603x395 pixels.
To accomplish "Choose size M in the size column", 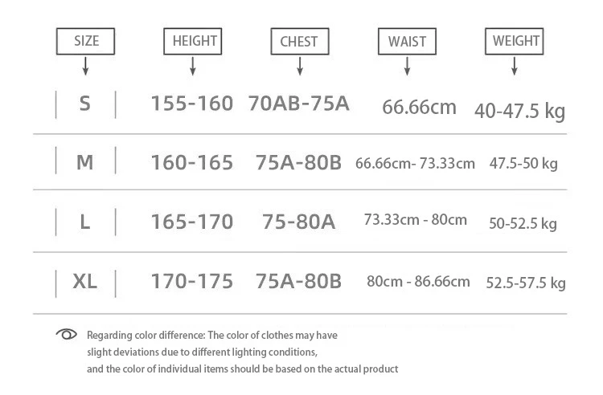I will [85, 162].
